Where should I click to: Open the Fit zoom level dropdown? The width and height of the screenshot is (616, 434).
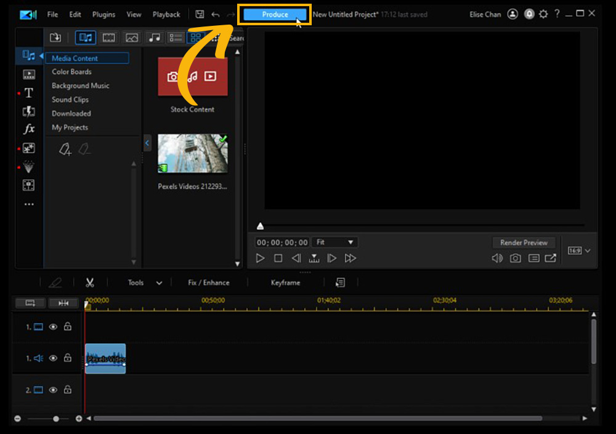[x=334, y=242]
